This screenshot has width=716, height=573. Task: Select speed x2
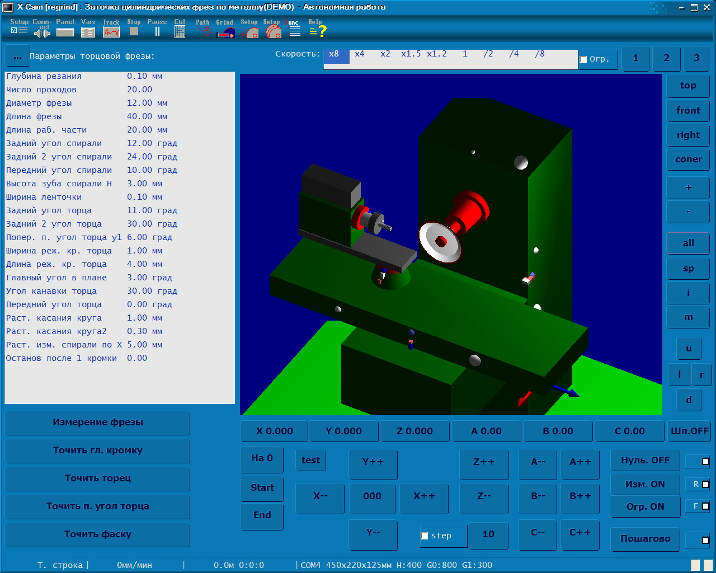tap(385, 54)
